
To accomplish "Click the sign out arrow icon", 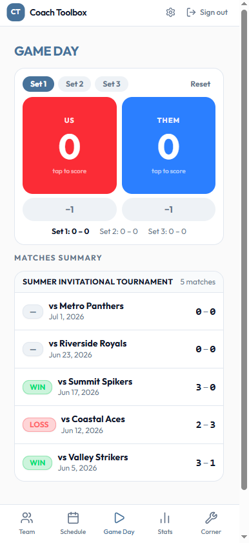I will point(191,12).
